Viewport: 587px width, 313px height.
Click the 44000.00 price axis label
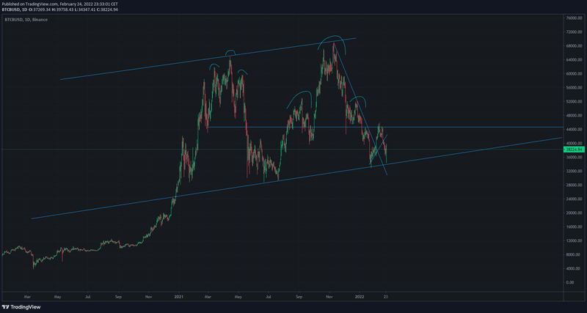coord(573,130)
